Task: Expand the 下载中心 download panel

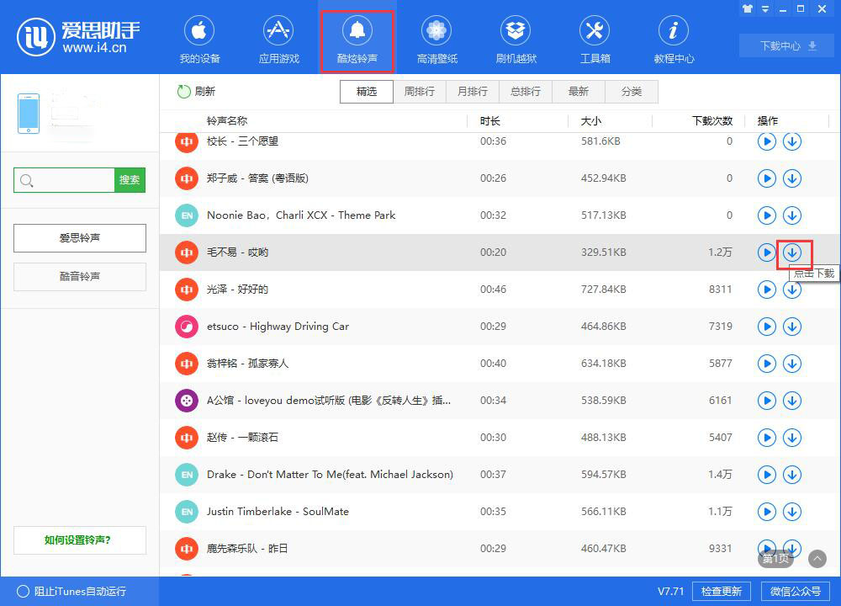Action: coord(785,46)
